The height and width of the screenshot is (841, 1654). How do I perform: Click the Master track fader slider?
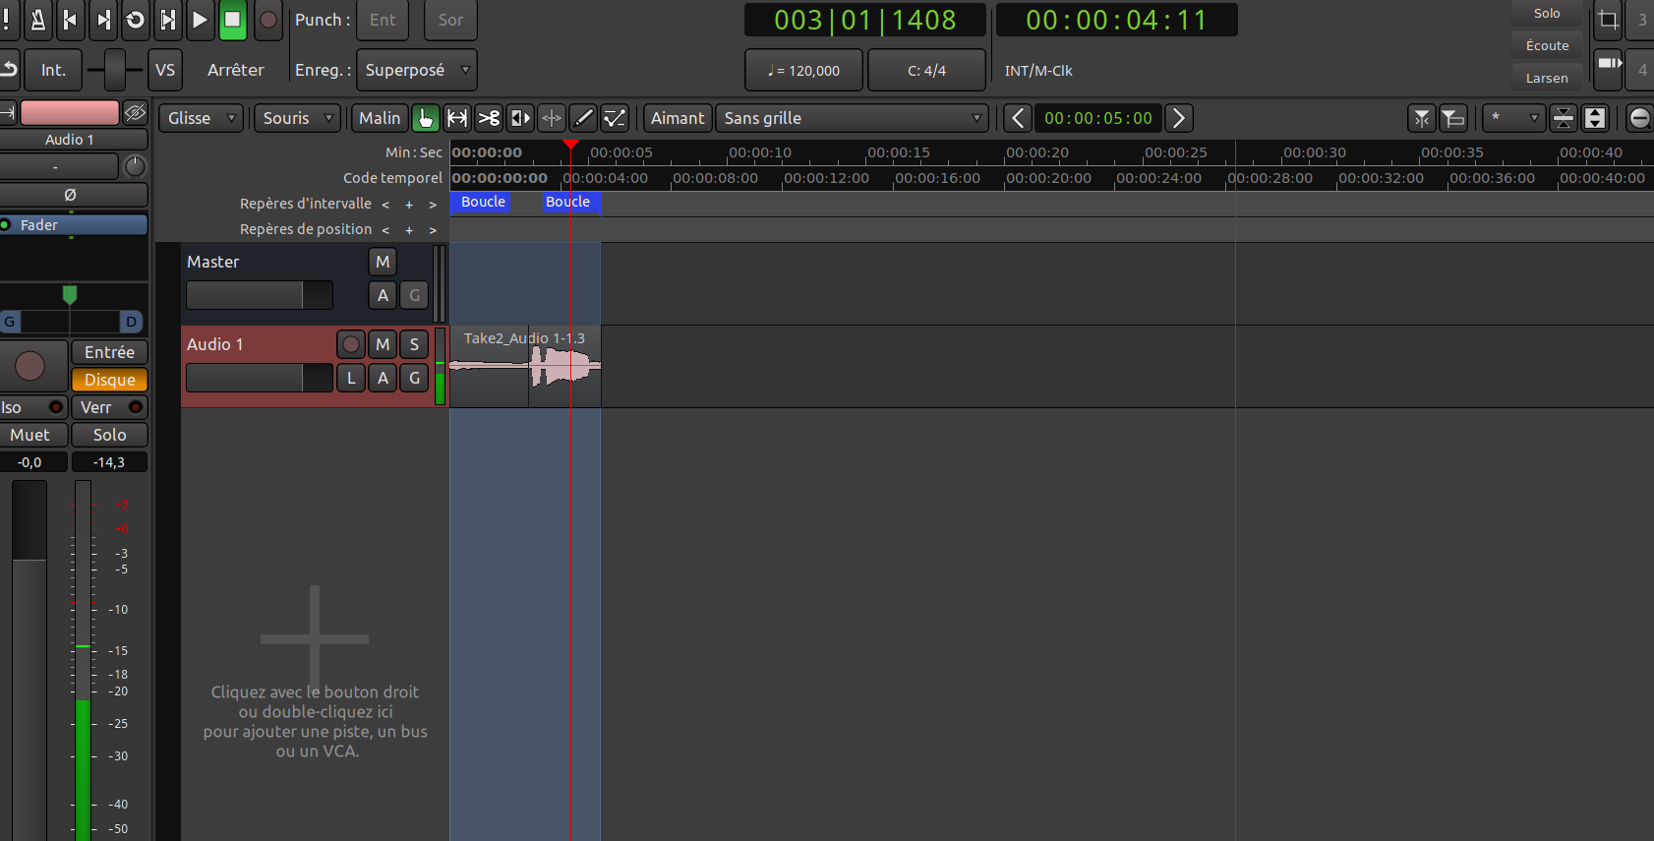coord(259,295)
